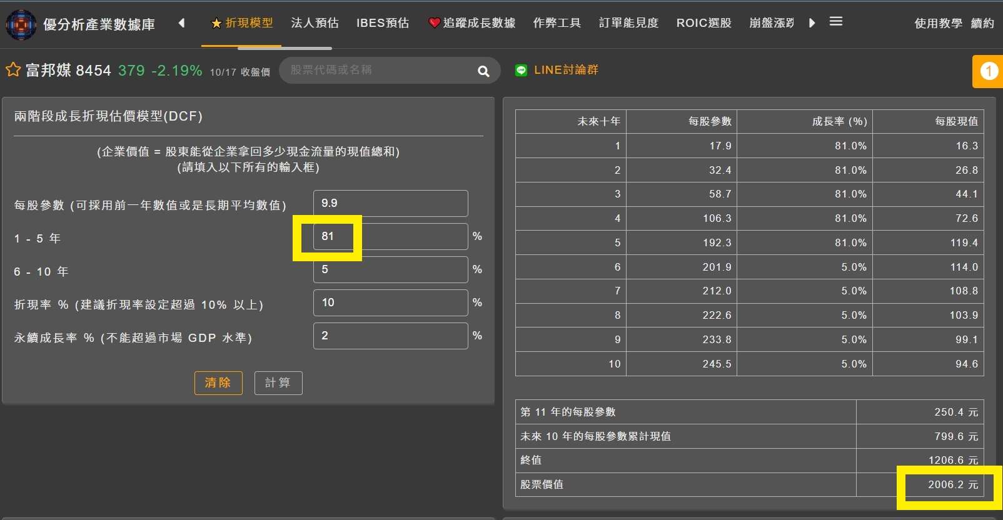Click the 兩階段成長折現估價模型(DCF) title
Screen dimensions: 1003x520
point(108,116)
